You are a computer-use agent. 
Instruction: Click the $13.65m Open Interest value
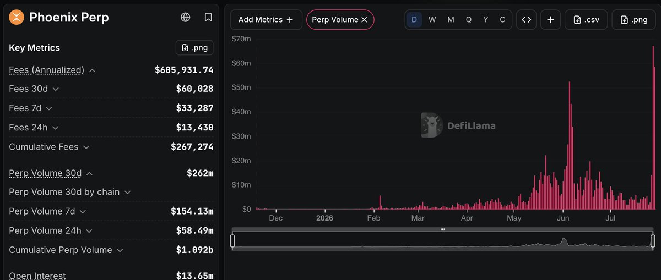194,276
